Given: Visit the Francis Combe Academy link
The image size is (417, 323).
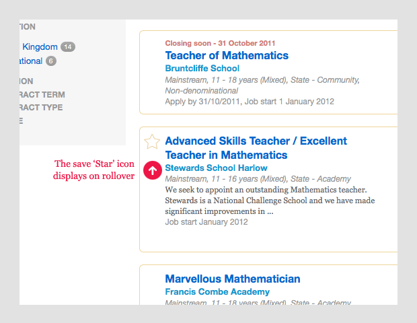Looking at the screenshot, I should tap(217, 292).
